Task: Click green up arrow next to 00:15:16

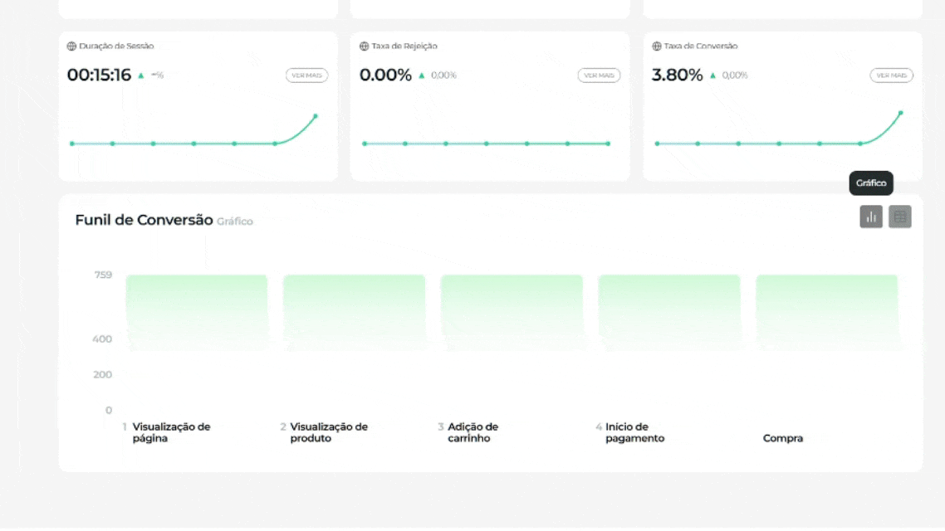Action: (141, 76)
